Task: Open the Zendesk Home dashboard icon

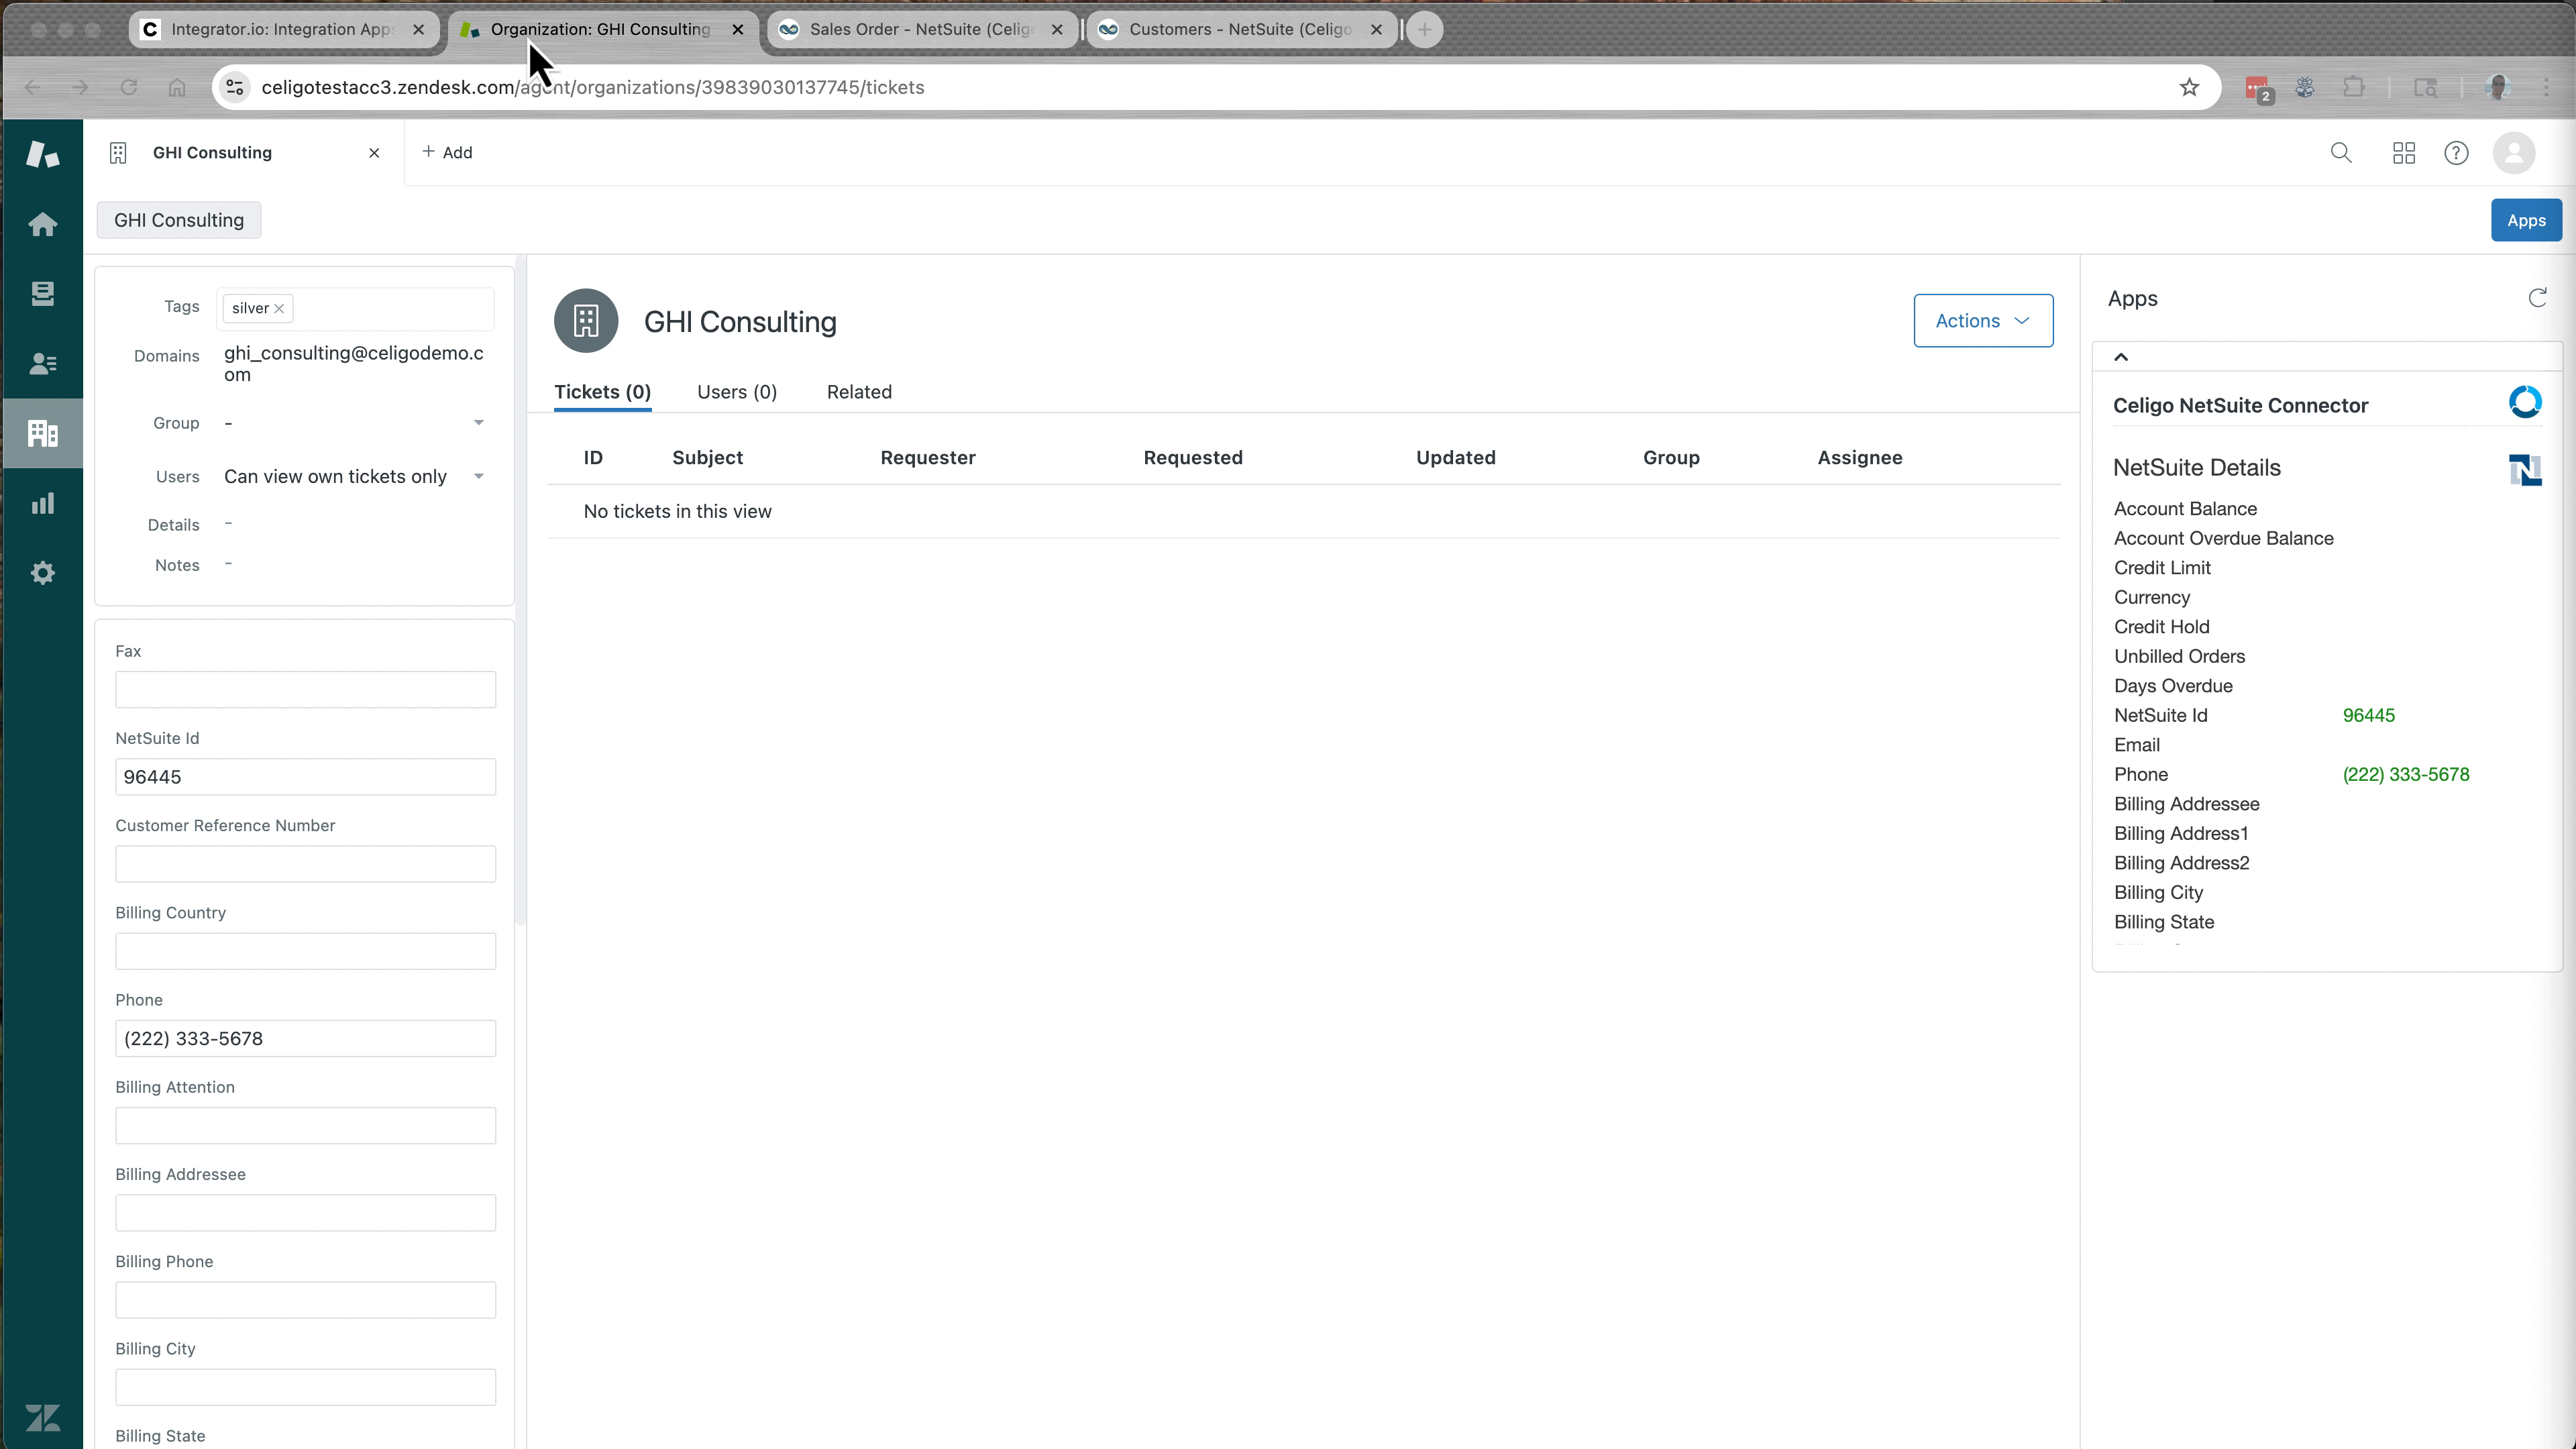Action: tap(43, 223)
